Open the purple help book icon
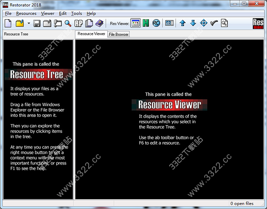This screenshot has width=267, height=209. pos(99,23)
